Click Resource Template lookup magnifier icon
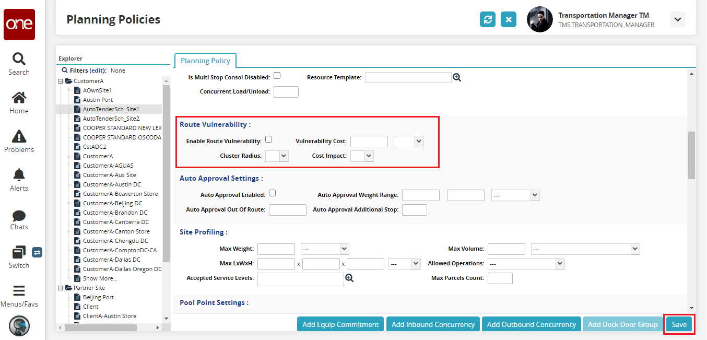 coord(457,77)
